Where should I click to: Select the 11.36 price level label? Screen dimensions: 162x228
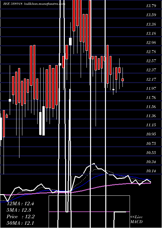click(151, 116)
